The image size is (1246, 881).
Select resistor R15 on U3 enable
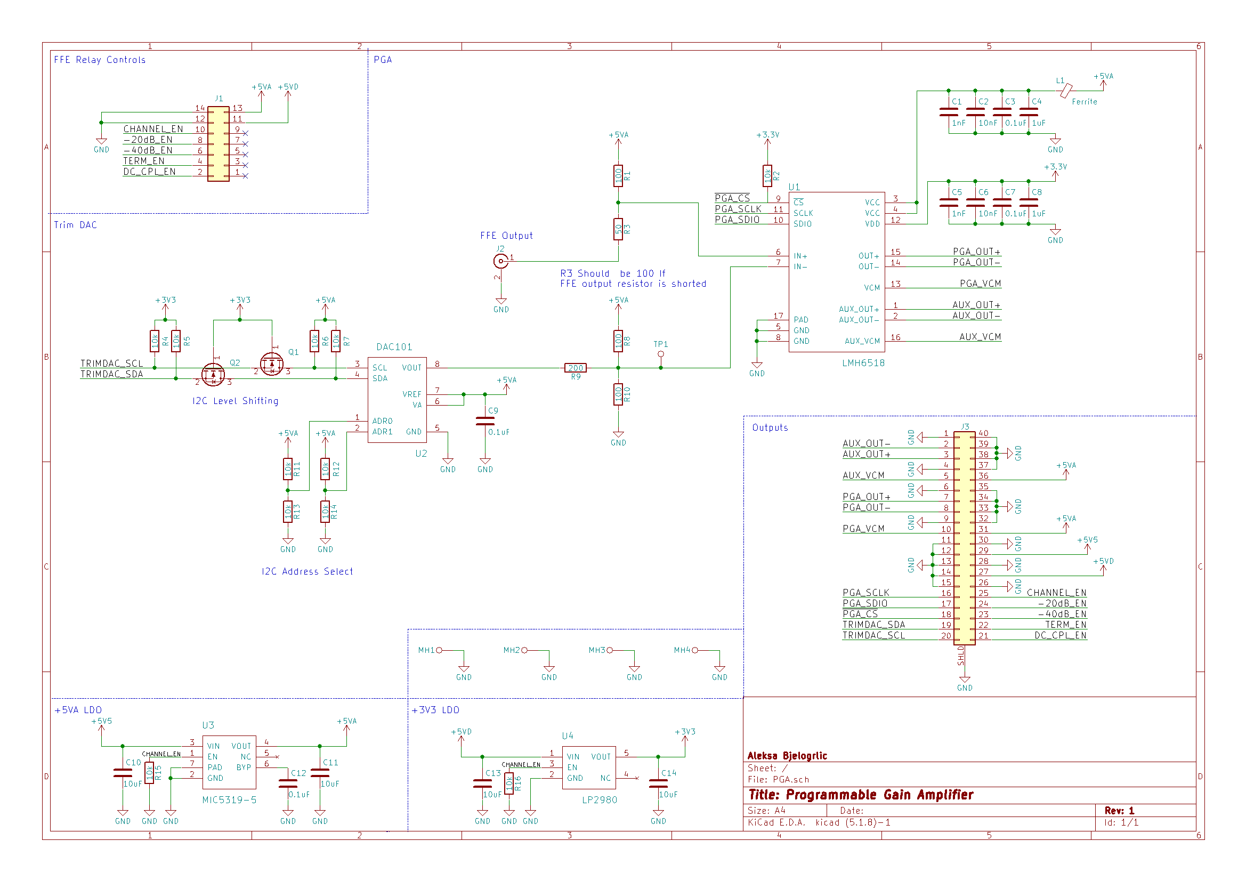point(149,772)
